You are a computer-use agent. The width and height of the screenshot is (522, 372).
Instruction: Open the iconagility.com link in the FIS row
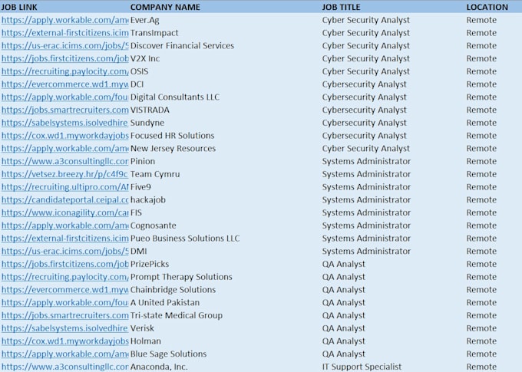pos(65,212)
